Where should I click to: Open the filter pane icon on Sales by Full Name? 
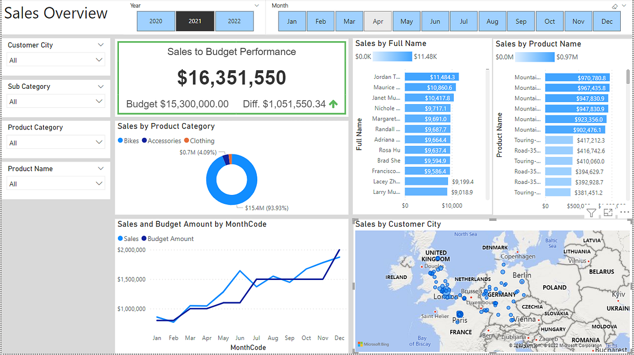pos(591,212)
